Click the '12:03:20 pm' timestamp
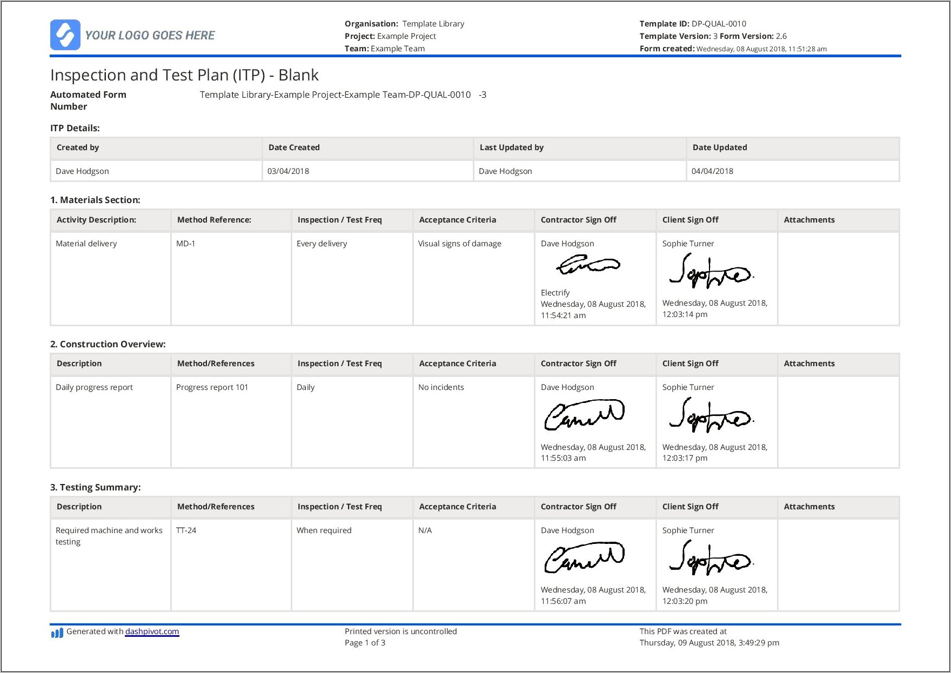 685,601
